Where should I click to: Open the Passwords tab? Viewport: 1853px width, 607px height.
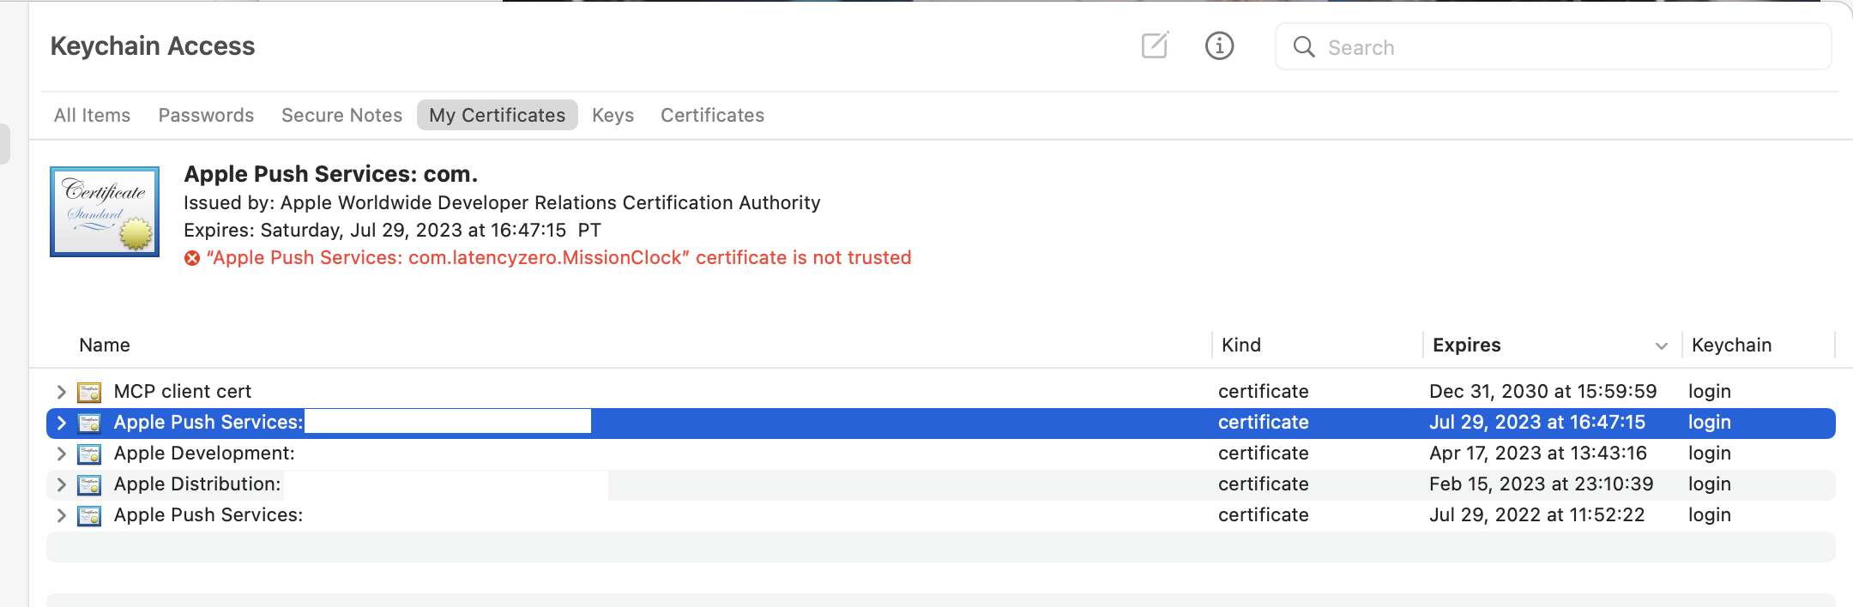(206, 115)
